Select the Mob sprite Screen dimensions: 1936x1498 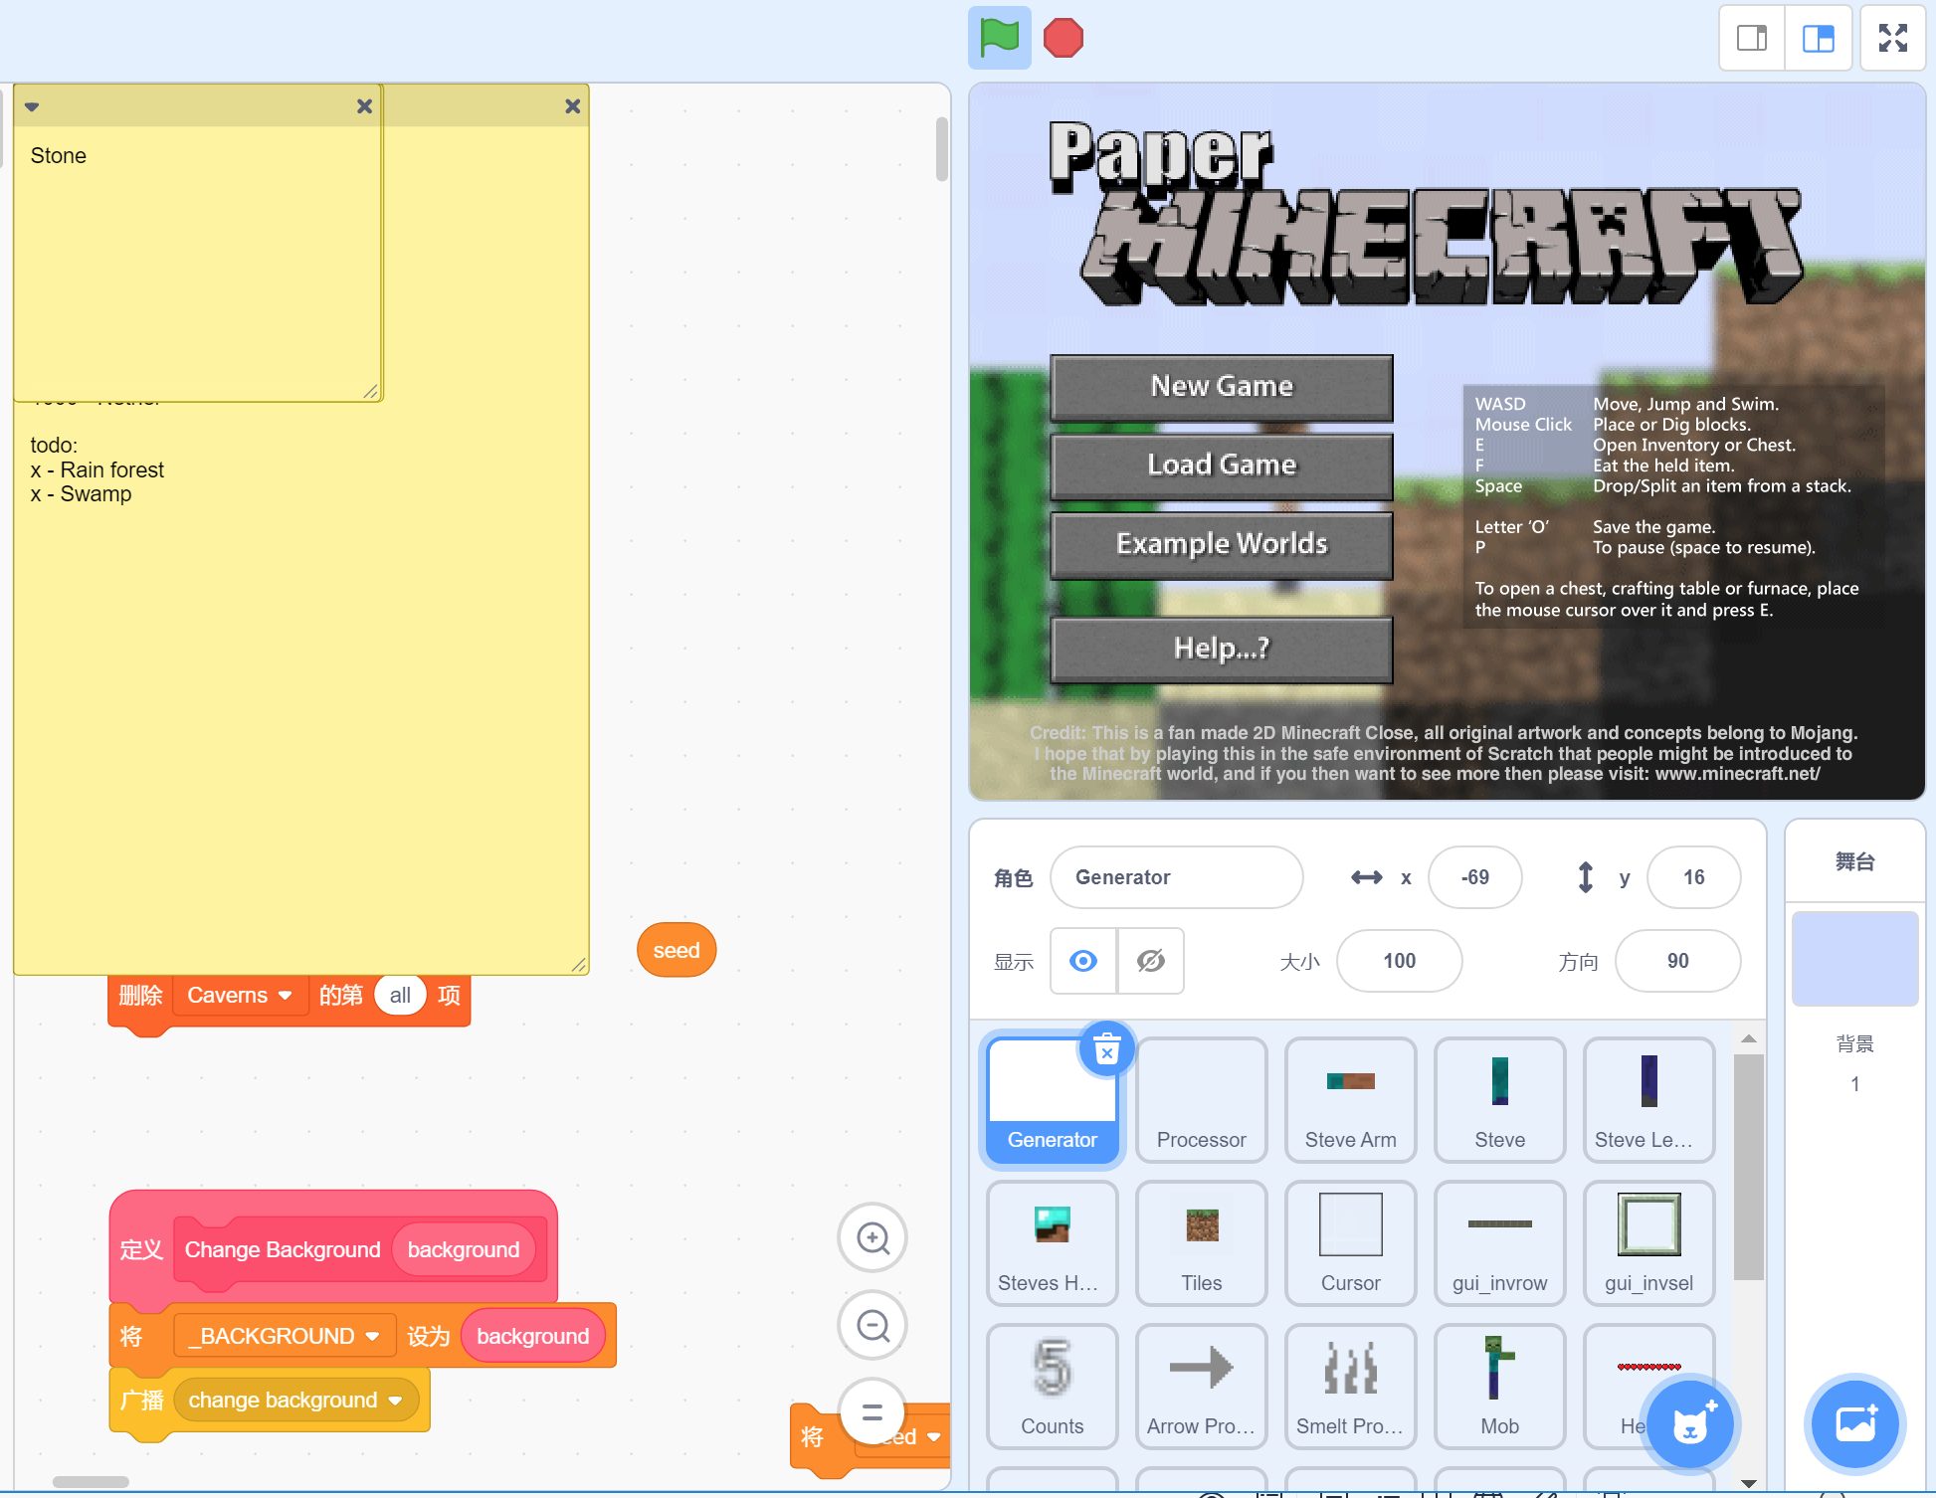tap(1499, 1387)
